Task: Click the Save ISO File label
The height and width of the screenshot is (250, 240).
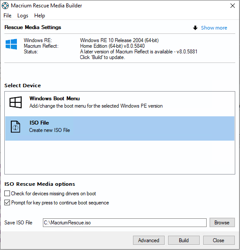Action: [18, 223]
